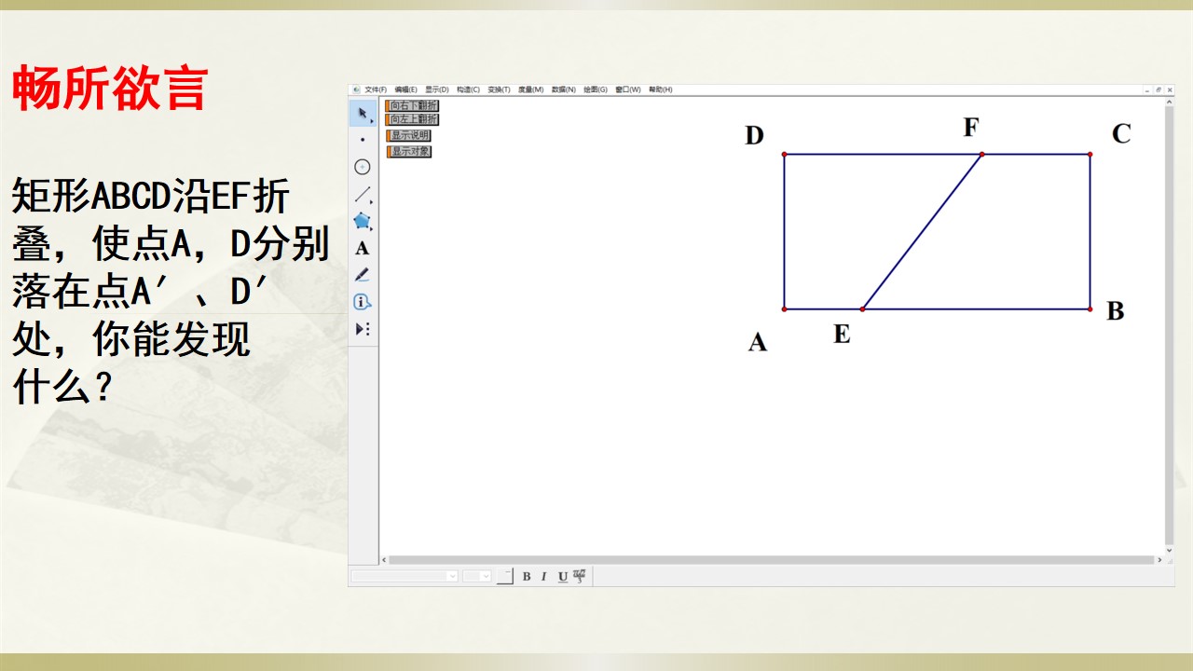Image resolution: width=1193 pixels, height=671 pixels.
Task: Select the Marker pen tool
Action: [x=363, y=275]
